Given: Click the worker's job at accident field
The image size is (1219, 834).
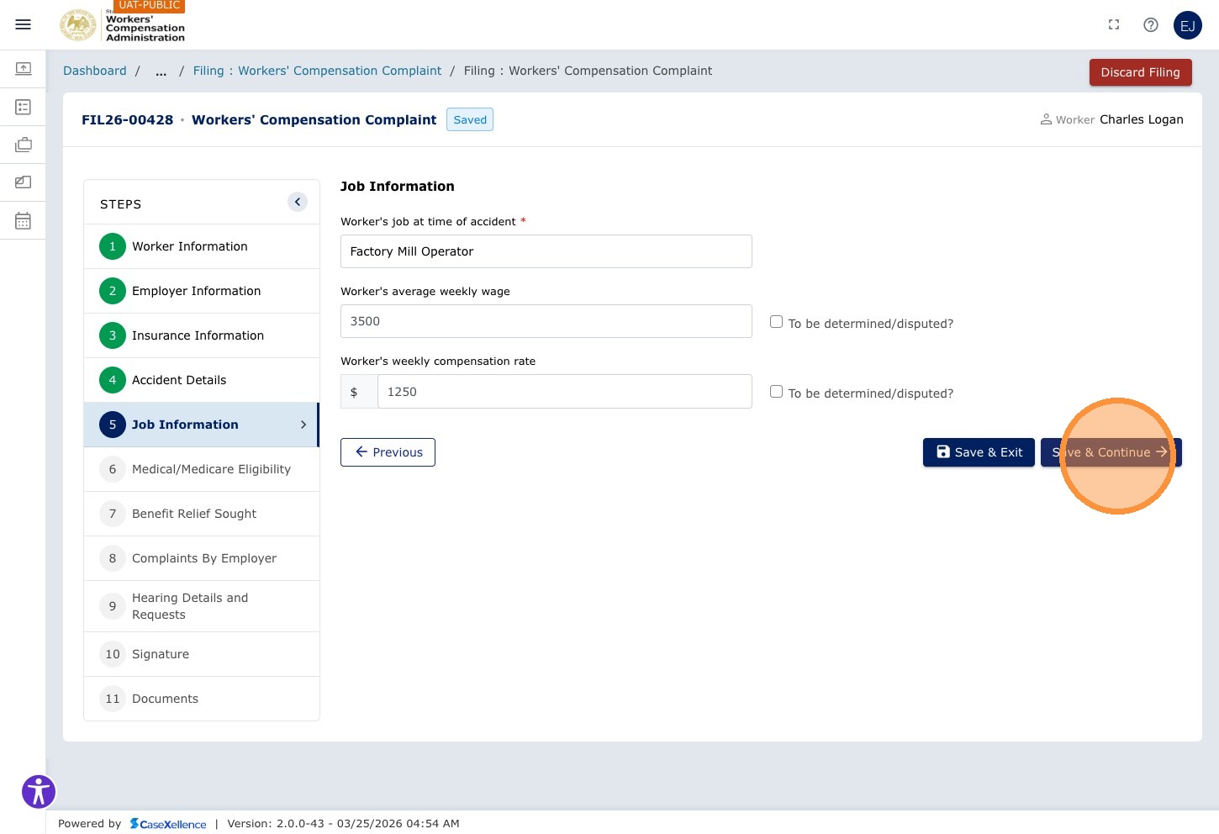Looking at the screenshot, I should pyautogui.click(x=546, y=251).
